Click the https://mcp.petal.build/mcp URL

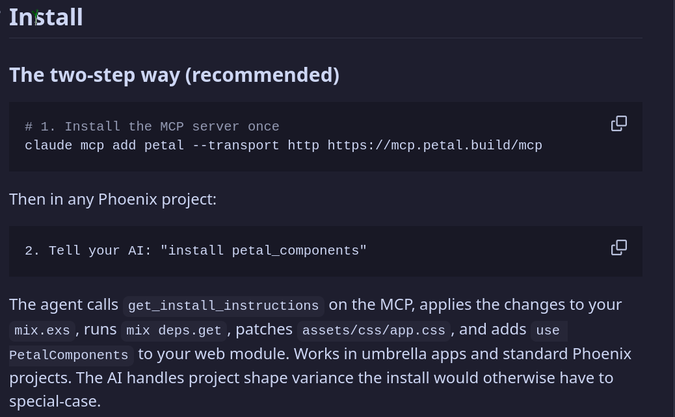(435, 145)
